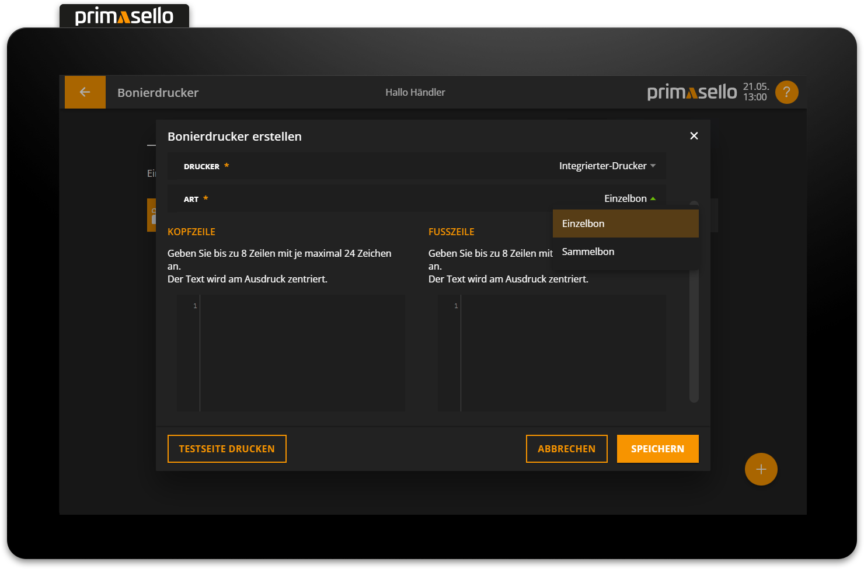Click the primasello logo in top-left tab
The image size is (864, 569).
point(124,16)
